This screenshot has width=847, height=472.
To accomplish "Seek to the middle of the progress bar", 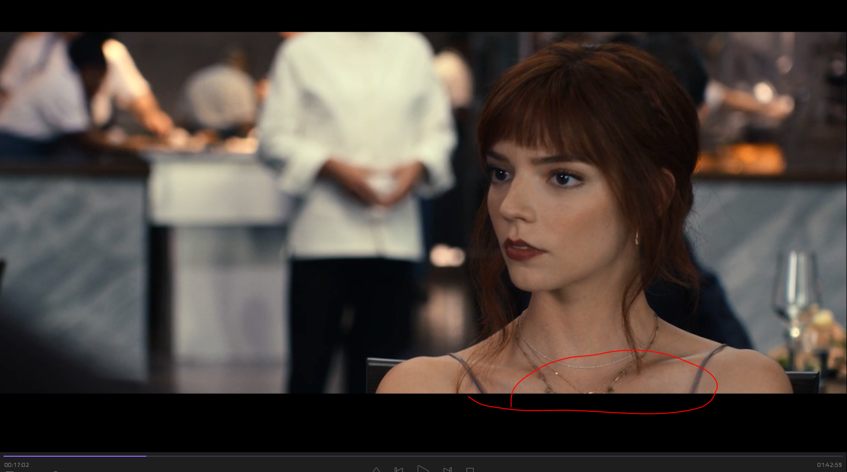I will 423,456.
